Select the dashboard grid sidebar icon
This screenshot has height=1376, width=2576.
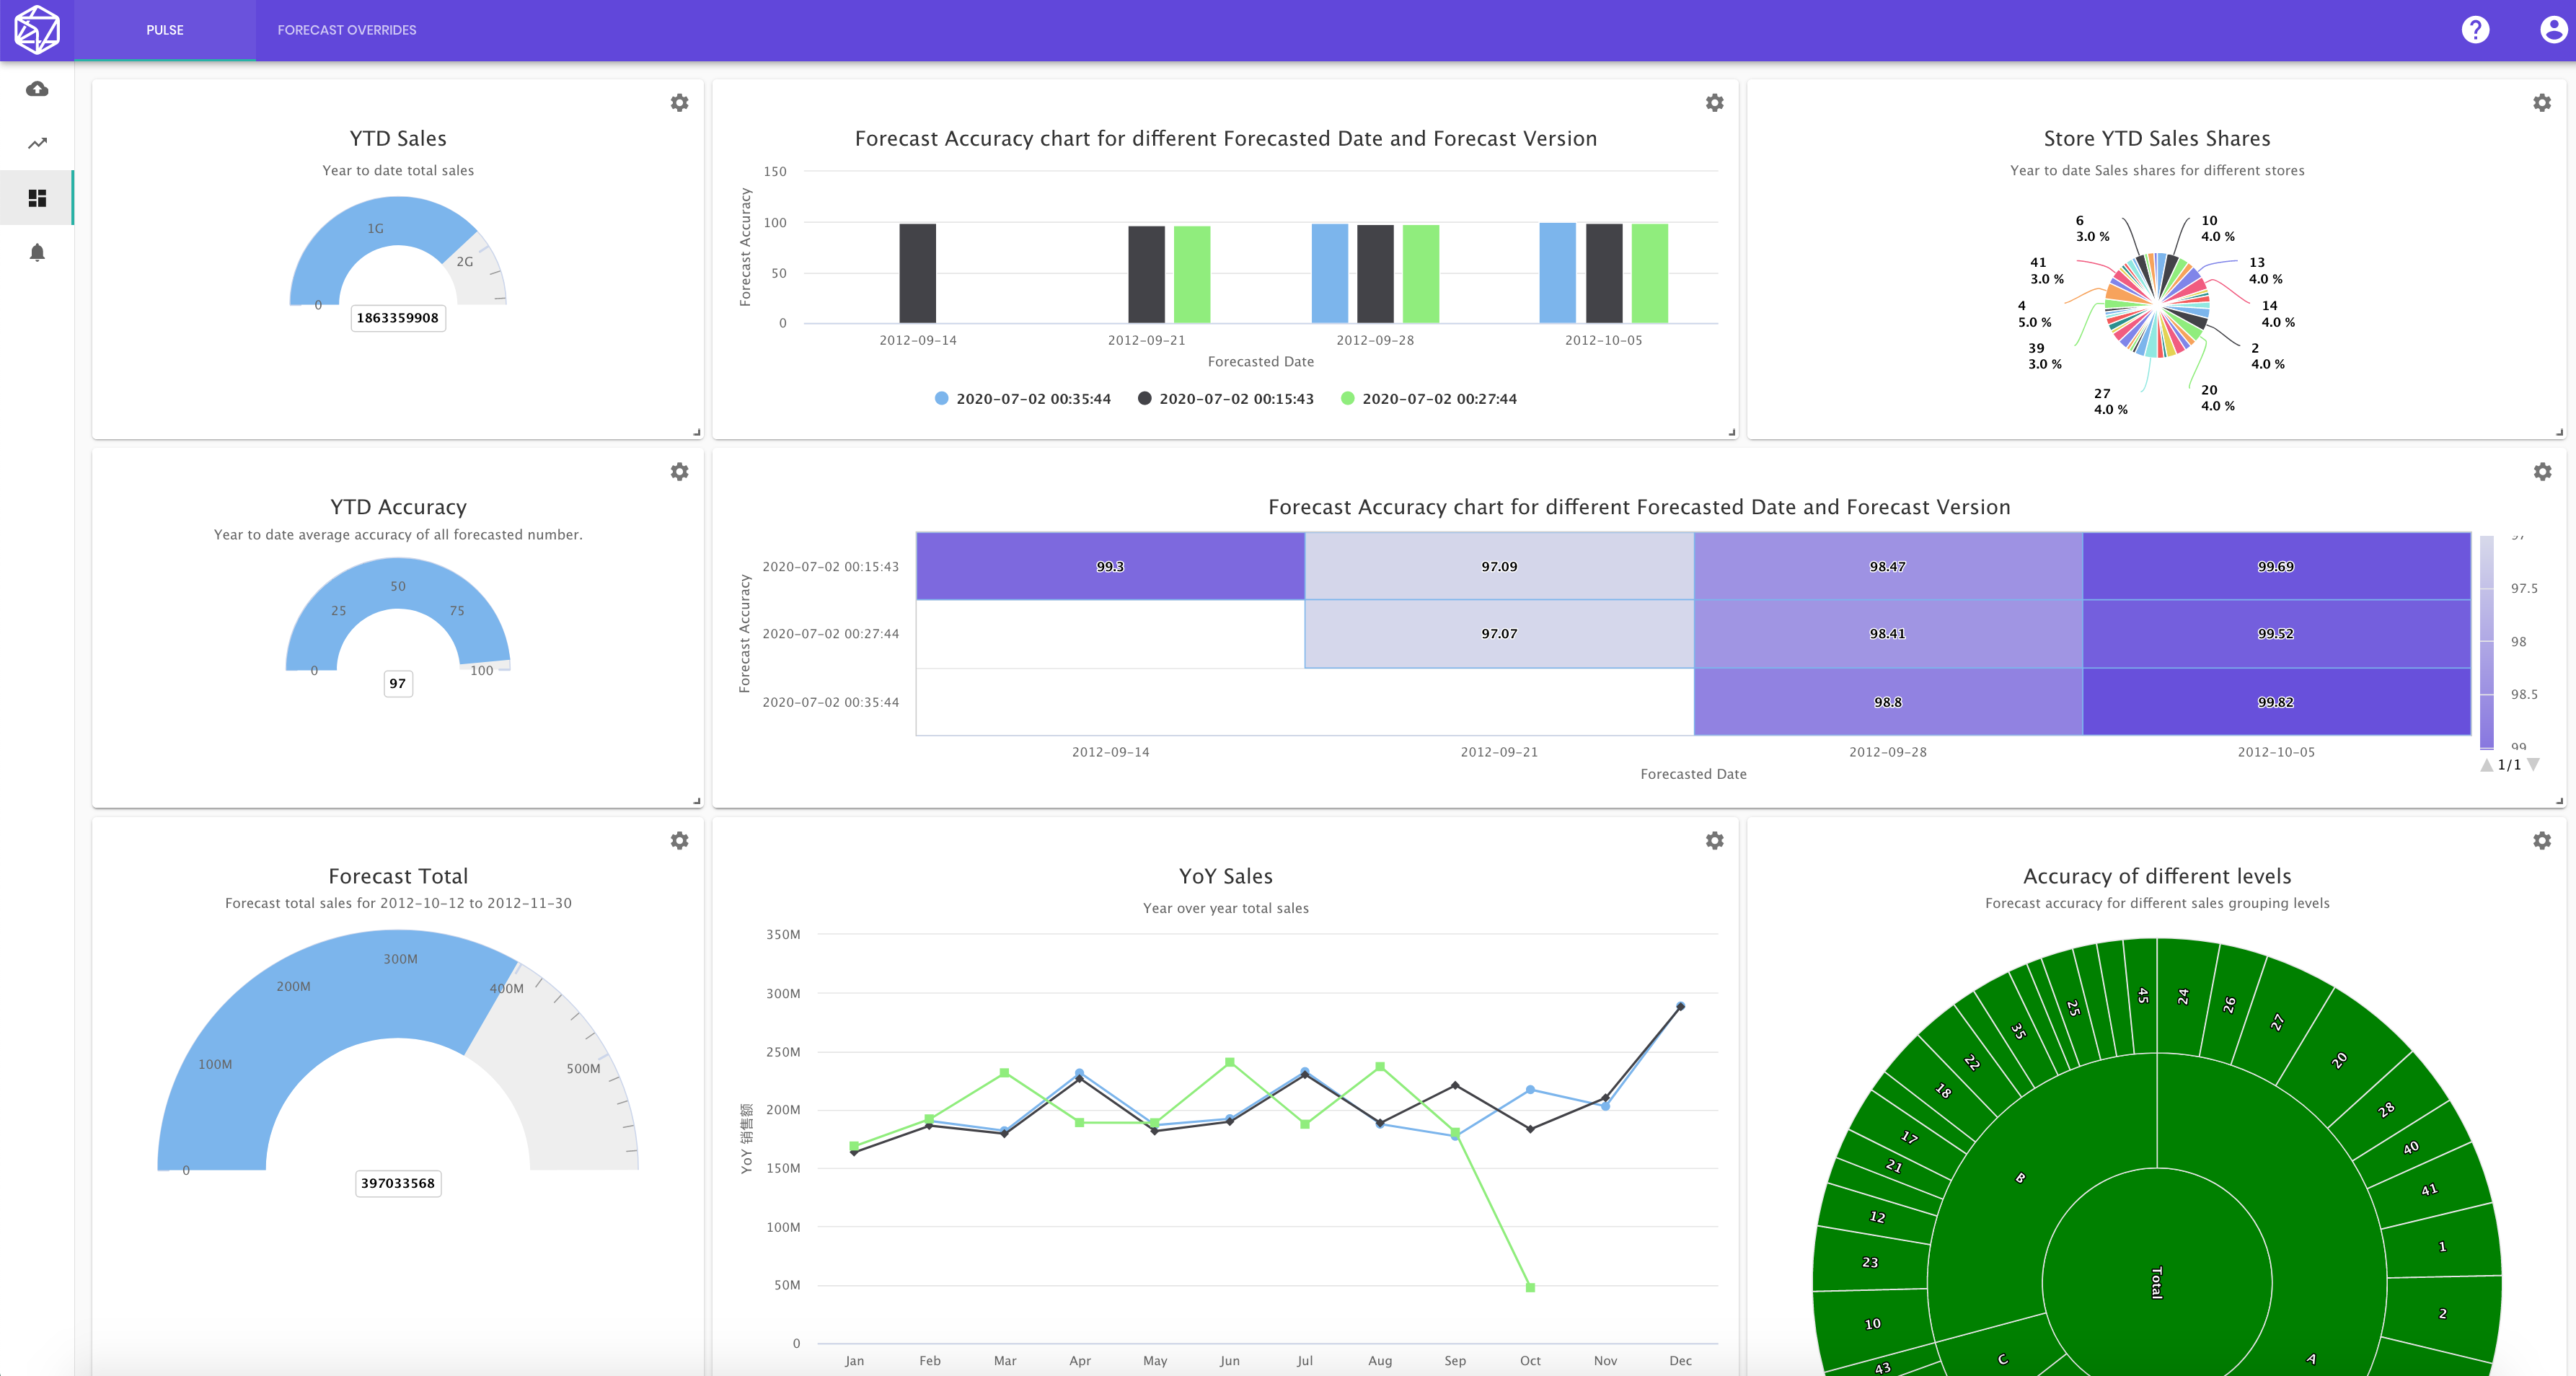tap(37, 198)
